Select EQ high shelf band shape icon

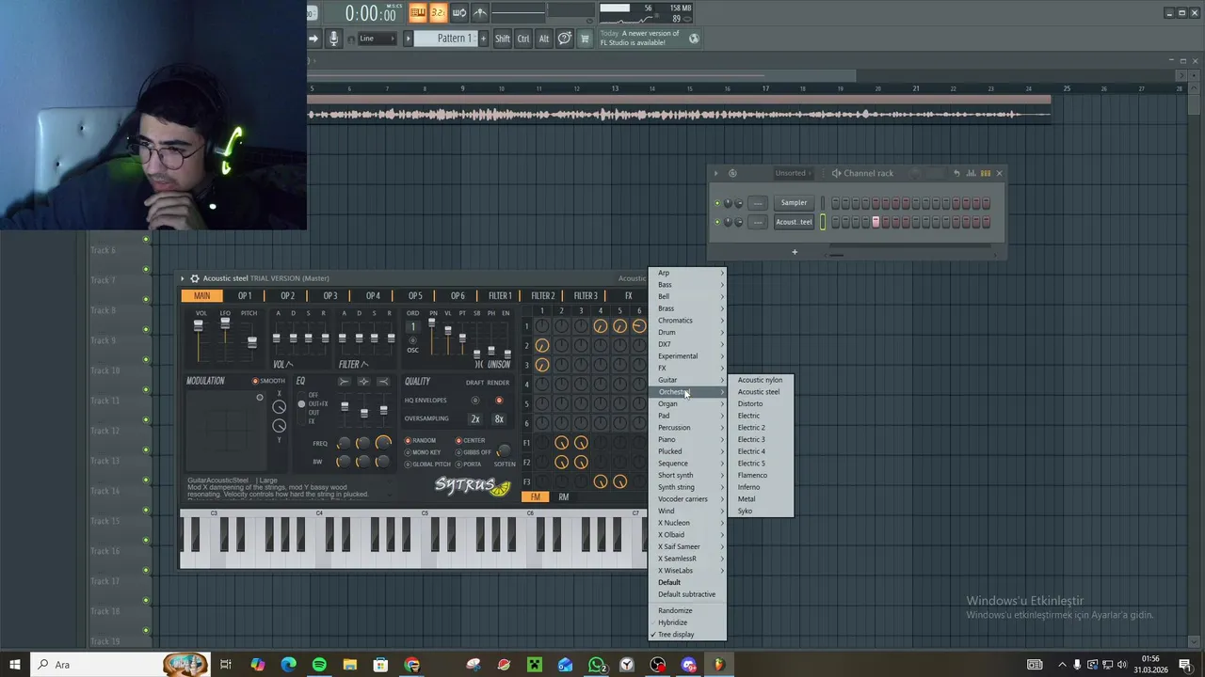(x=383, y=381)
